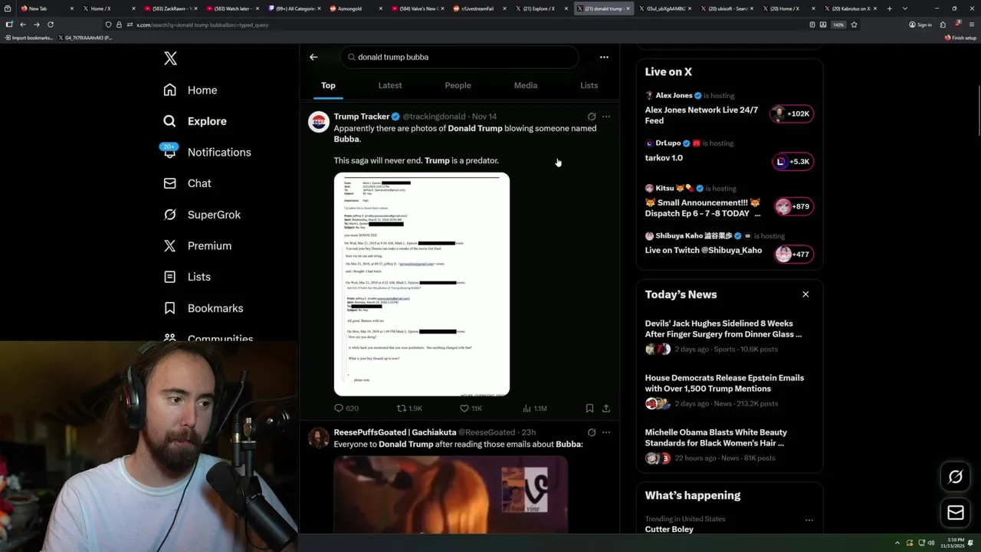
Task: Click Grok icon on ReesePuffsGoated post
Action: pyautogui.click(x=591, y=432)
